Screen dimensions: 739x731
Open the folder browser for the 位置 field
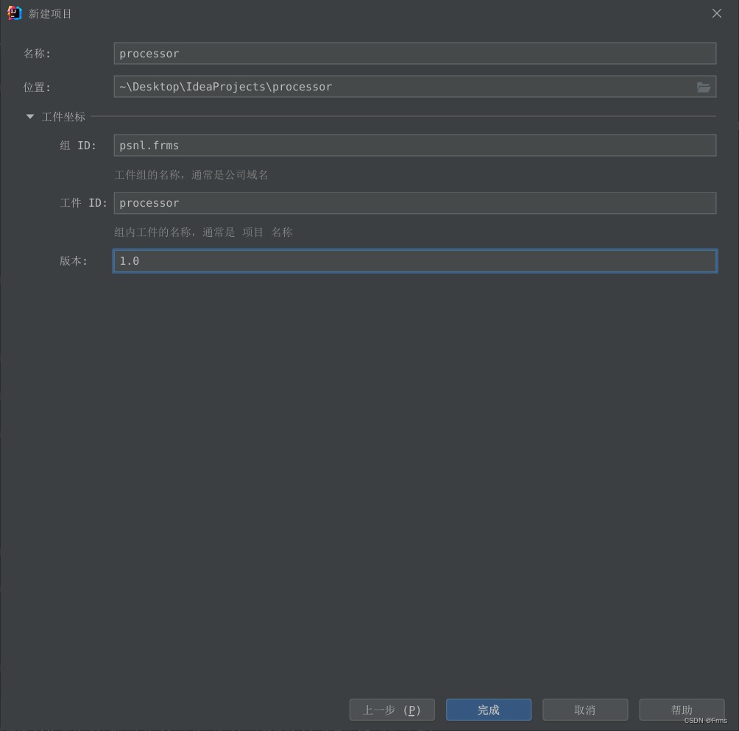tap(704, 87)
